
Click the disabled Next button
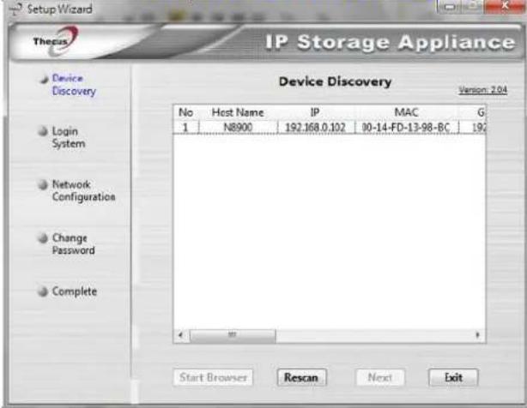click(x=379, y=377)
